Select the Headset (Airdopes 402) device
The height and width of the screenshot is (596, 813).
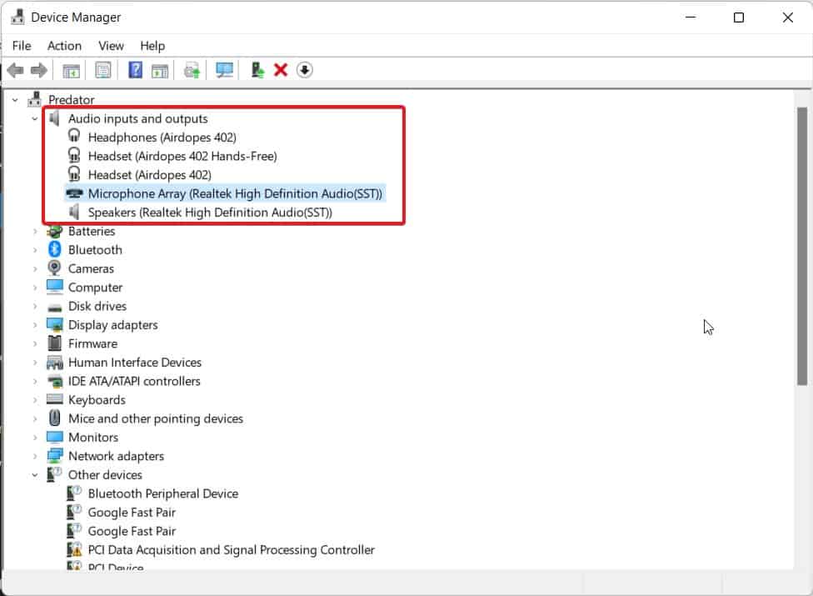pos(150,175)
